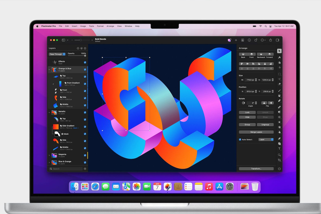The width and height of the screenshot is (321, 214).
Task: Open the Auto Select Layer dropdown
Action: 266,140
